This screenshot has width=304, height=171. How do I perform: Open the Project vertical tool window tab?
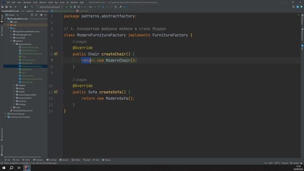(2, 19)
